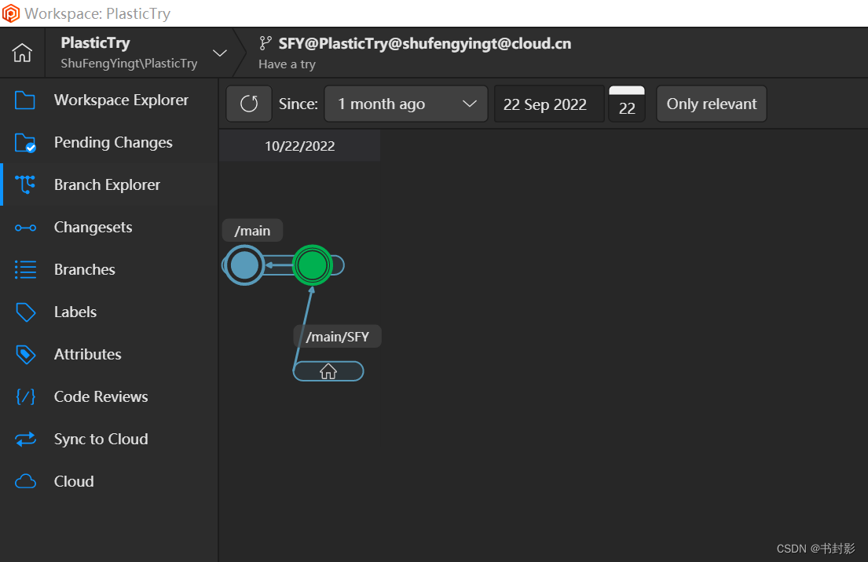Click the Labels tag icon

point(25,312)
